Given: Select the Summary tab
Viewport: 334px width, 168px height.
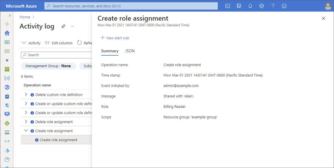Looking at the screenshot, I should click(110, 51).
